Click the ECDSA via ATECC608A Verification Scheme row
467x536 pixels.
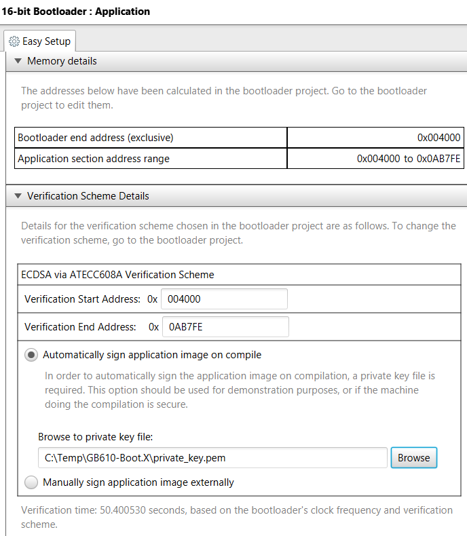119,275
